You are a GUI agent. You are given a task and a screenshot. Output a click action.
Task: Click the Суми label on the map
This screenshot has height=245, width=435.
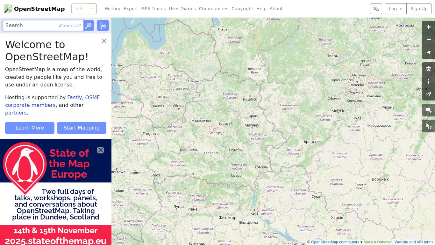317,197
